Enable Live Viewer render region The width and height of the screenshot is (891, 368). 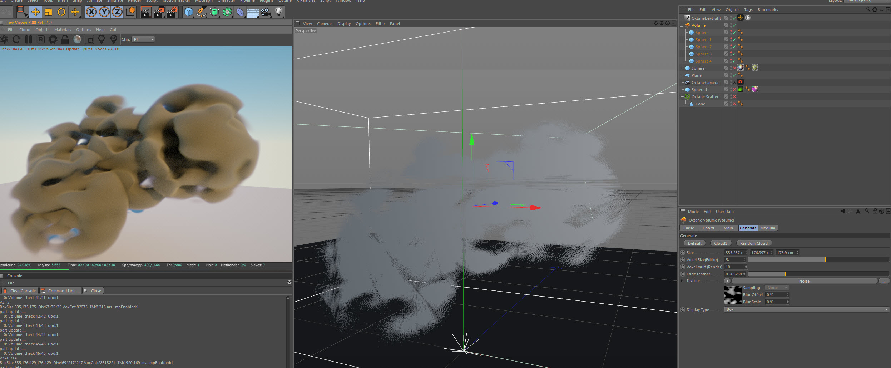(x=90, y=39)
